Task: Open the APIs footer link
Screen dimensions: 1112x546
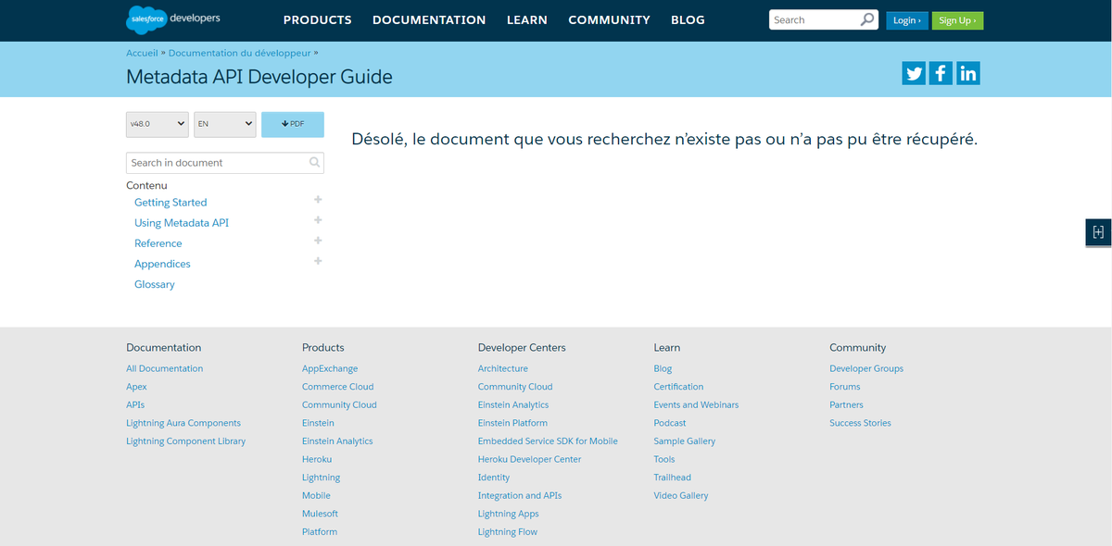Action: pos(135,404)
